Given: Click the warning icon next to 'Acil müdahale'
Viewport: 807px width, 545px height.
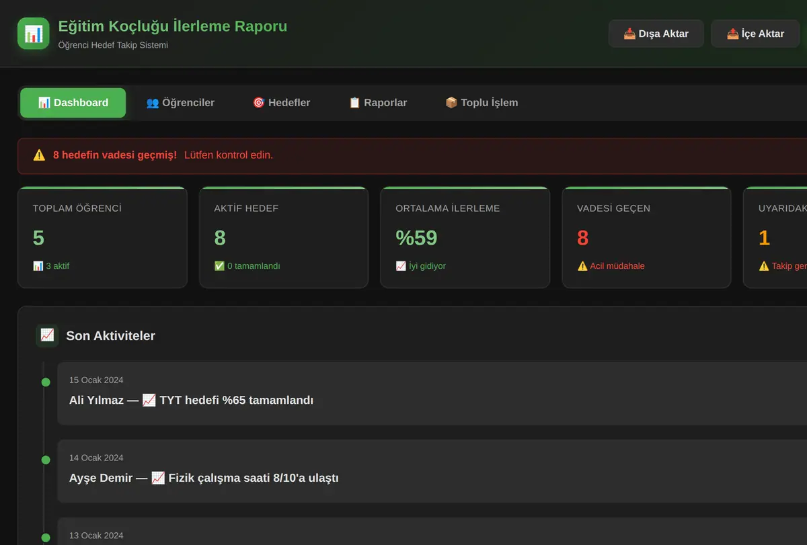Looking at the screenshot, I should point(582,266).
